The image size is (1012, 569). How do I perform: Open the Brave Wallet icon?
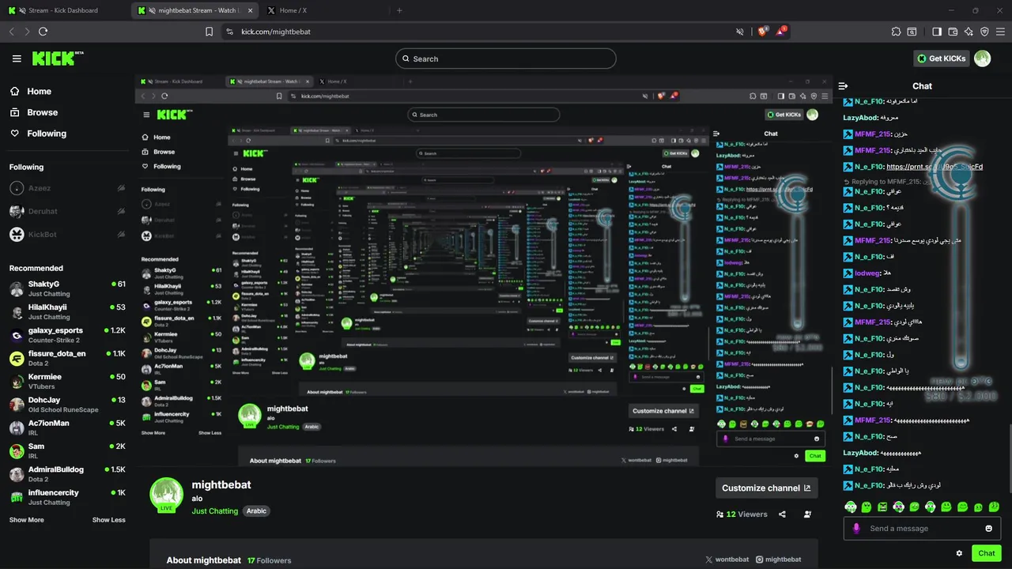pos(953,32)
